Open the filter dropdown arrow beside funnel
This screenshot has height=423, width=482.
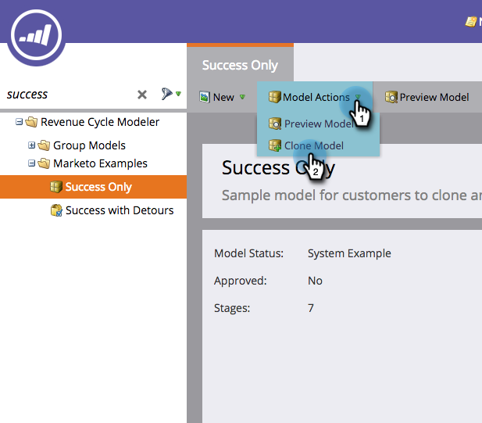(x=178, y=94)
